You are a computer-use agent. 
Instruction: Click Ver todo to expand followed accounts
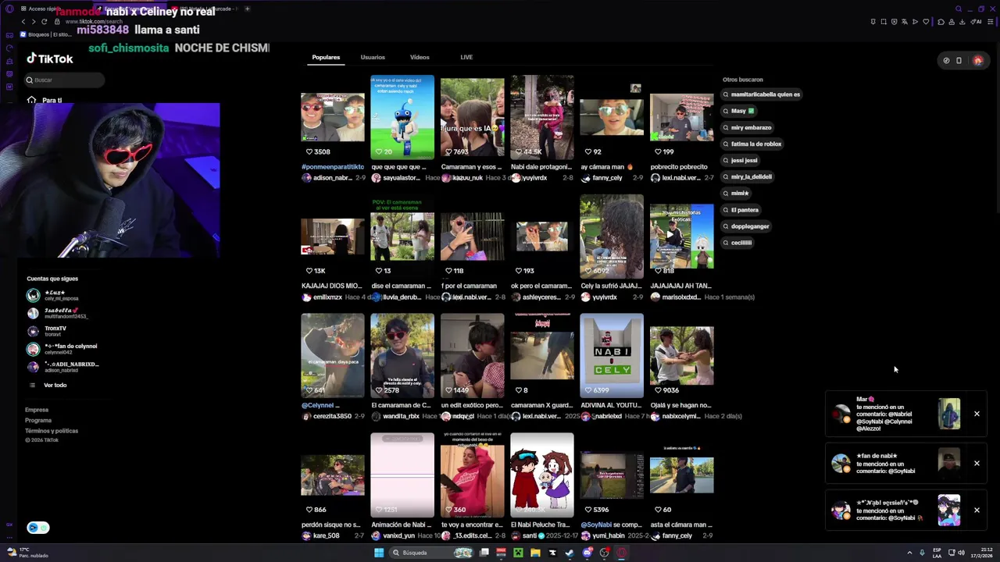[x=55, y=385]
